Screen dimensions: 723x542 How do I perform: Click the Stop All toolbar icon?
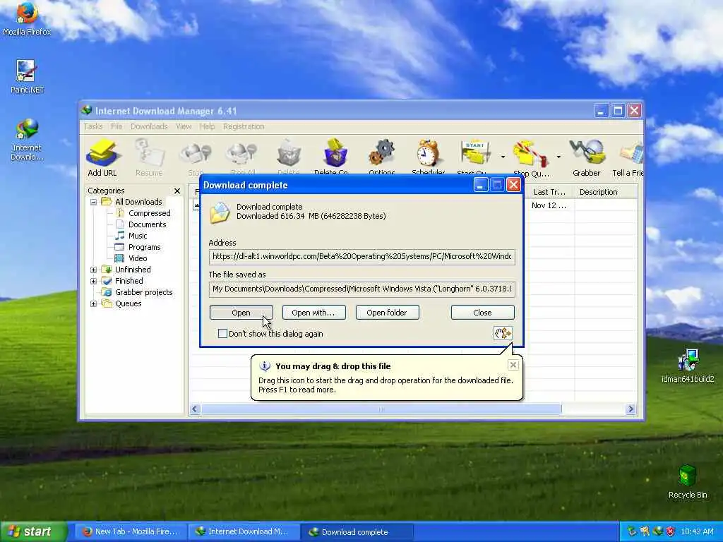(243, 157)
